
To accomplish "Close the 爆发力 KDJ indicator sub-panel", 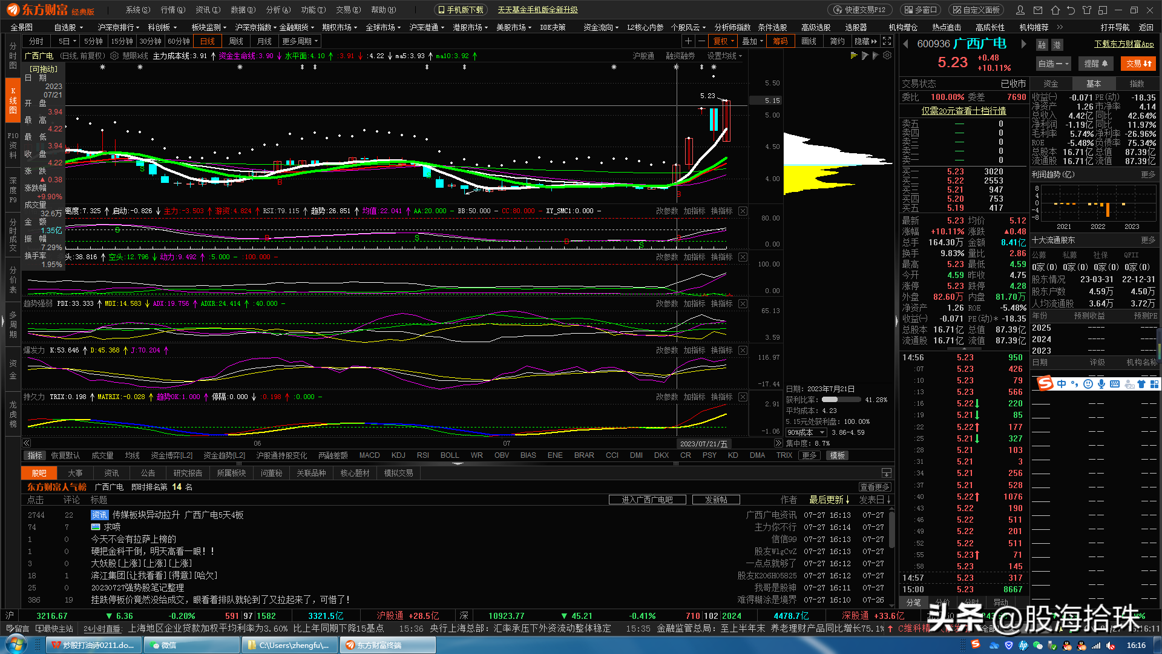I will [743, 351].
